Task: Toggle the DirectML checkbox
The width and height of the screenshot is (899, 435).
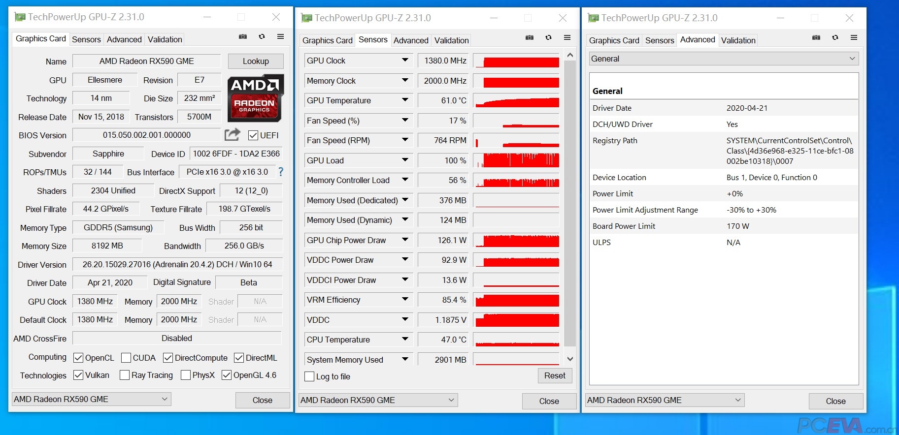Action: click(x=239, y=358)
